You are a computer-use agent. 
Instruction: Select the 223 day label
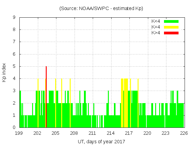[x=166, y=133]
